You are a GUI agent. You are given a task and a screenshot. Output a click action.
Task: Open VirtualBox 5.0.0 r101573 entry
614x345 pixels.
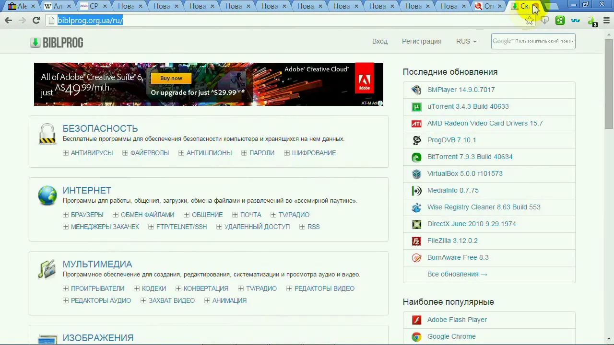(465, 173)
